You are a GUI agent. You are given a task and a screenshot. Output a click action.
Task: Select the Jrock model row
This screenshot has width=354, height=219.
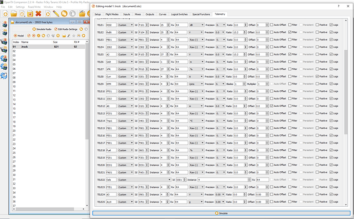(49, 47)
